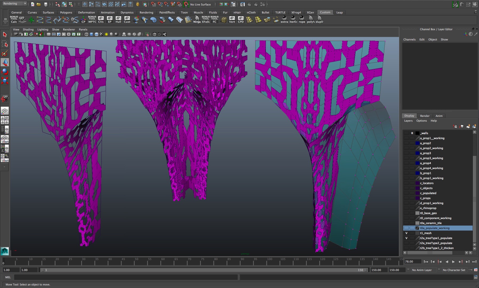Activate the Lasso select tool
This screenshot has height=288, width=479.
point(5,44)
